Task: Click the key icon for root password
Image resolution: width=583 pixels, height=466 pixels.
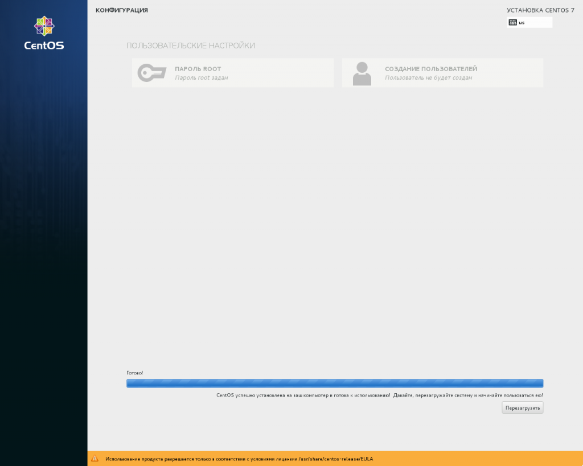Action: point(151,73)
